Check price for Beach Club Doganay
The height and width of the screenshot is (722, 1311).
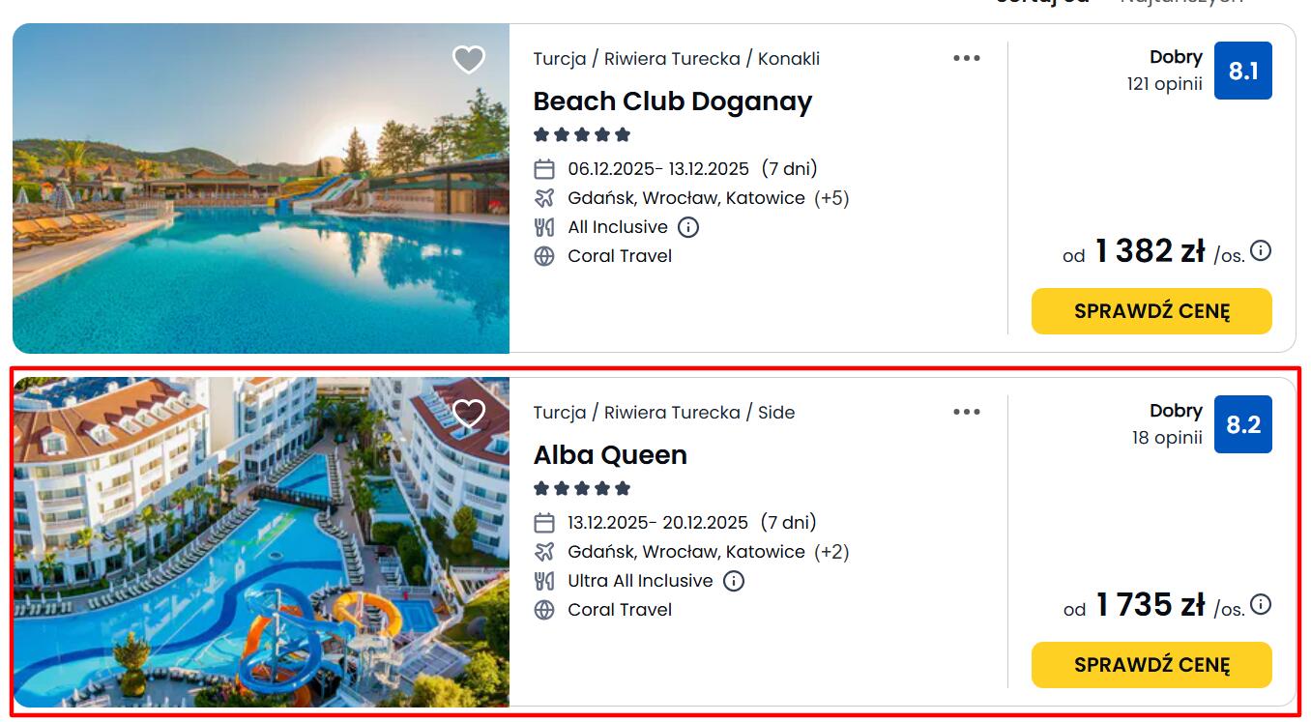click(x=1151, y=311)
